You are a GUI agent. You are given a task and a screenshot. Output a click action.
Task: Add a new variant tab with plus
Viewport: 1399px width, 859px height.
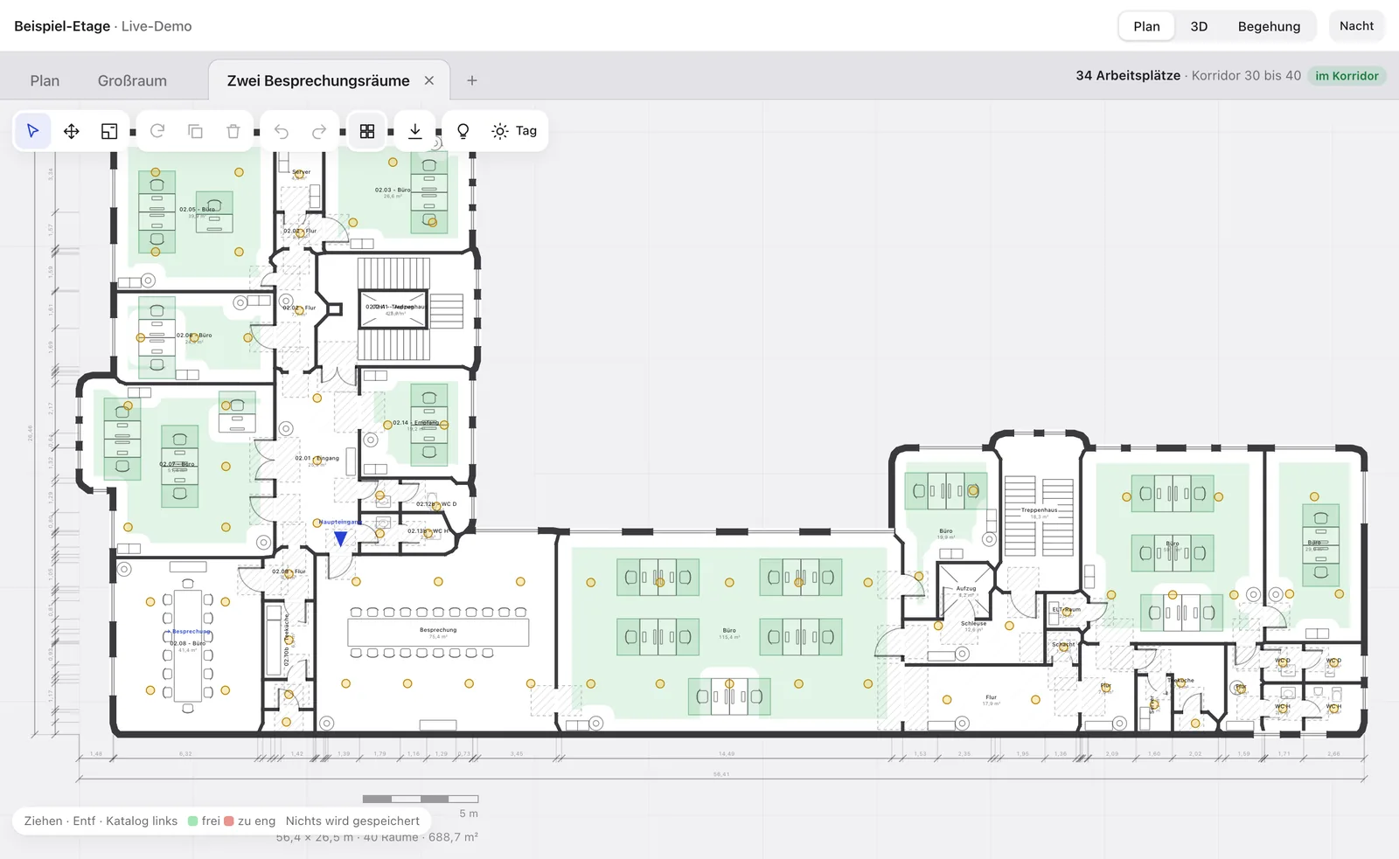click(x=472, y=80)
